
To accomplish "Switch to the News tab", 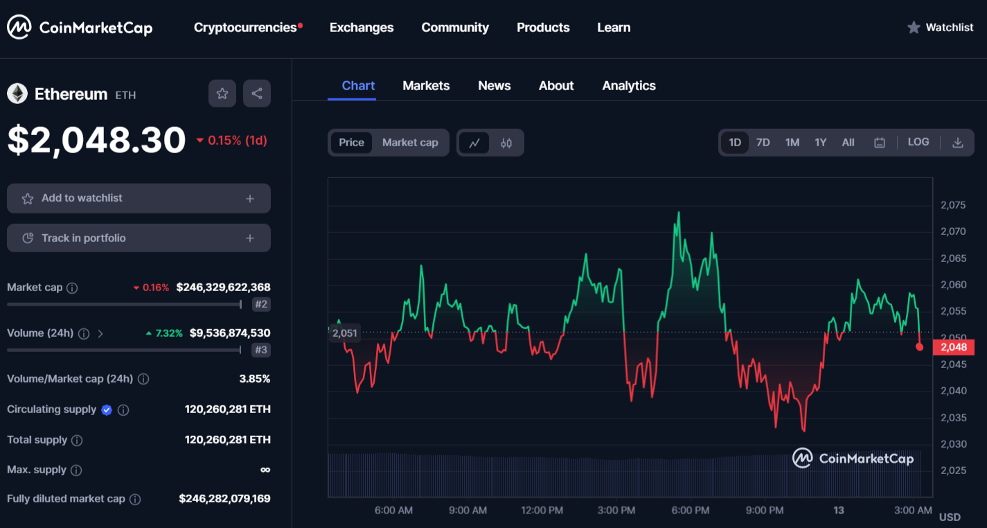I will (x=495, y=86).
